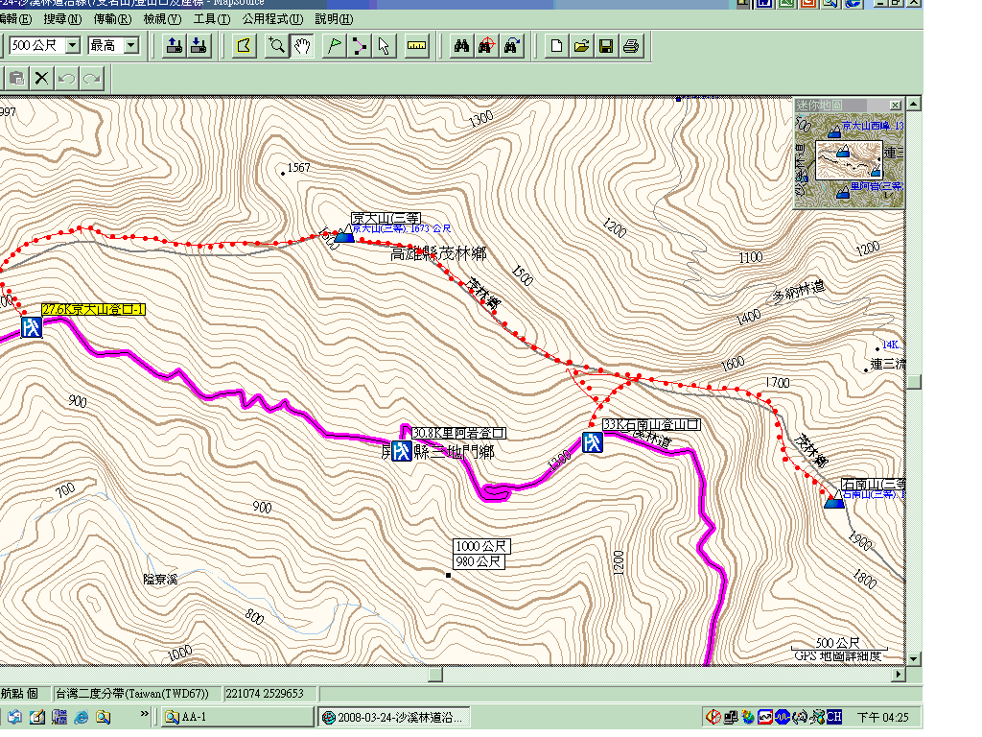Create a new file with blank page icon
The image size is (982, 737).
(556, 46)
